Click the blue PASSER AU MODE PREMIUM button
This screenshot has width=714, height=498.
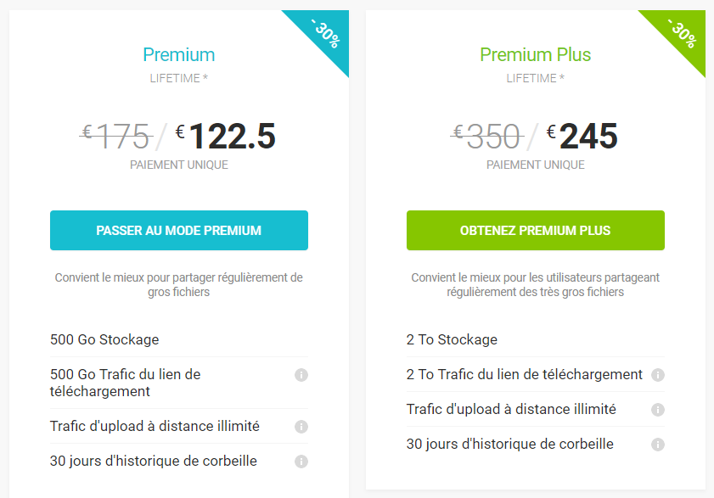pos(179,231)
